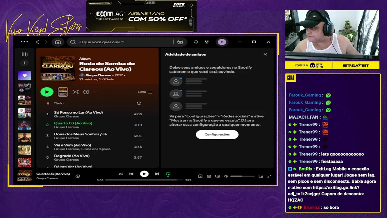387x218 pixels.
Task: Enable shuffle for the album
Action: pyautogui.click(x=76, y=92)
